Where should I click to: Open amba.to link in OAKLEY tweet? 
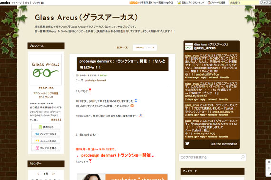(x=196, y=96)
